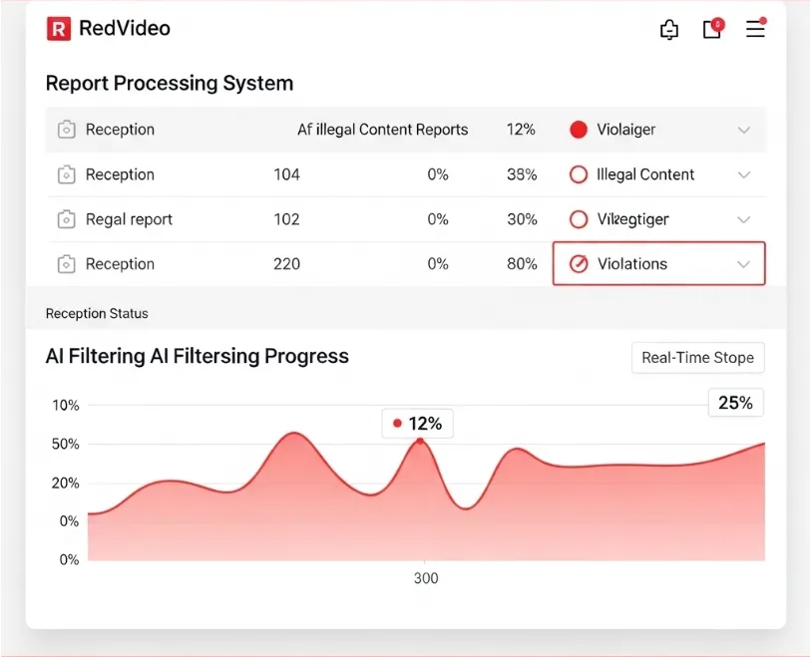Click the 12% data point marker on chart
Image resolution: width=810 pixels, height=657 pixels.
pyautogui.click(x=420, y=441)
